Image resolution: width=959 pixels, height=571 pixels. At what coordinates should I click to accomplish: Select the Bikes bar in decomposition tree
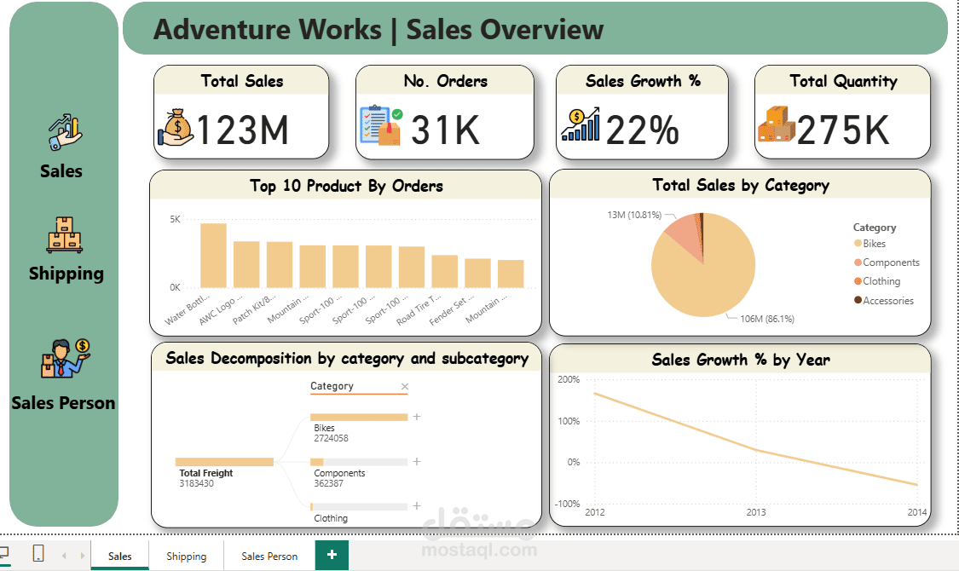click(358, 417)
